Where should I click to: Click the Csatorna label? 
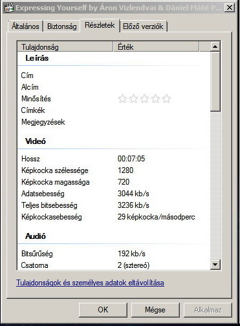pyautogui.click(x=34, y=265)
